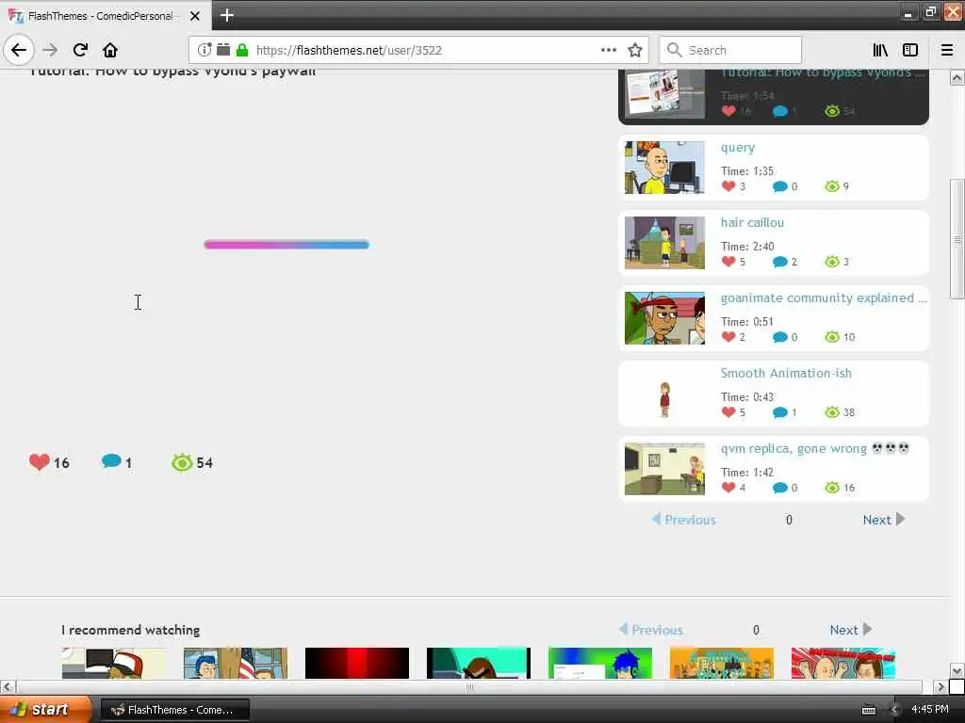Click Next in 'I recommend watching' section
This screenshot has height=723, width=965.
coord(851,630)
